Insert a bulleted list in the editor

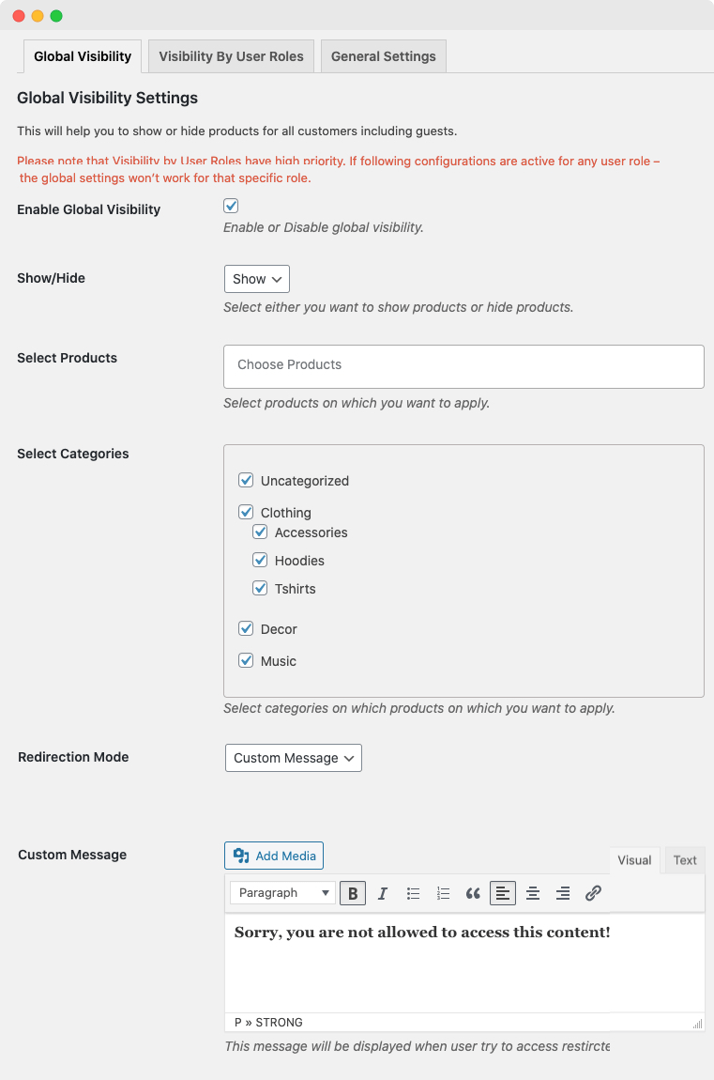(x=413, y=893)
